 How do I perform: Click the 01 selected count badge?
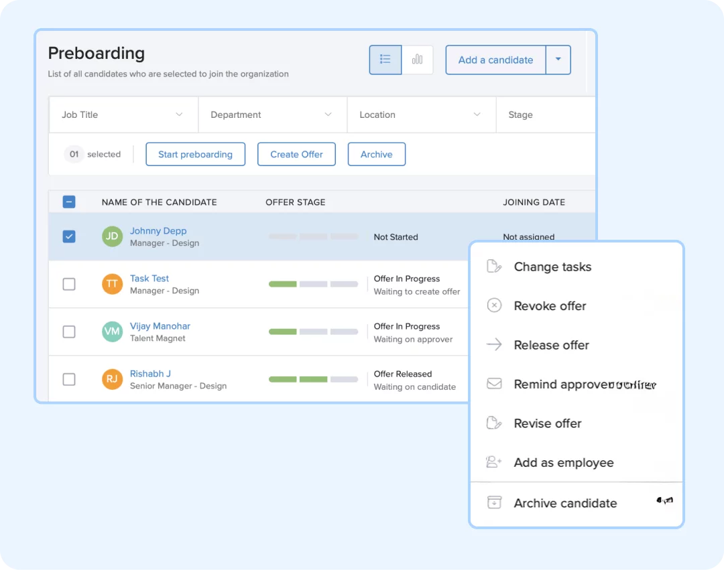(74, 154)
